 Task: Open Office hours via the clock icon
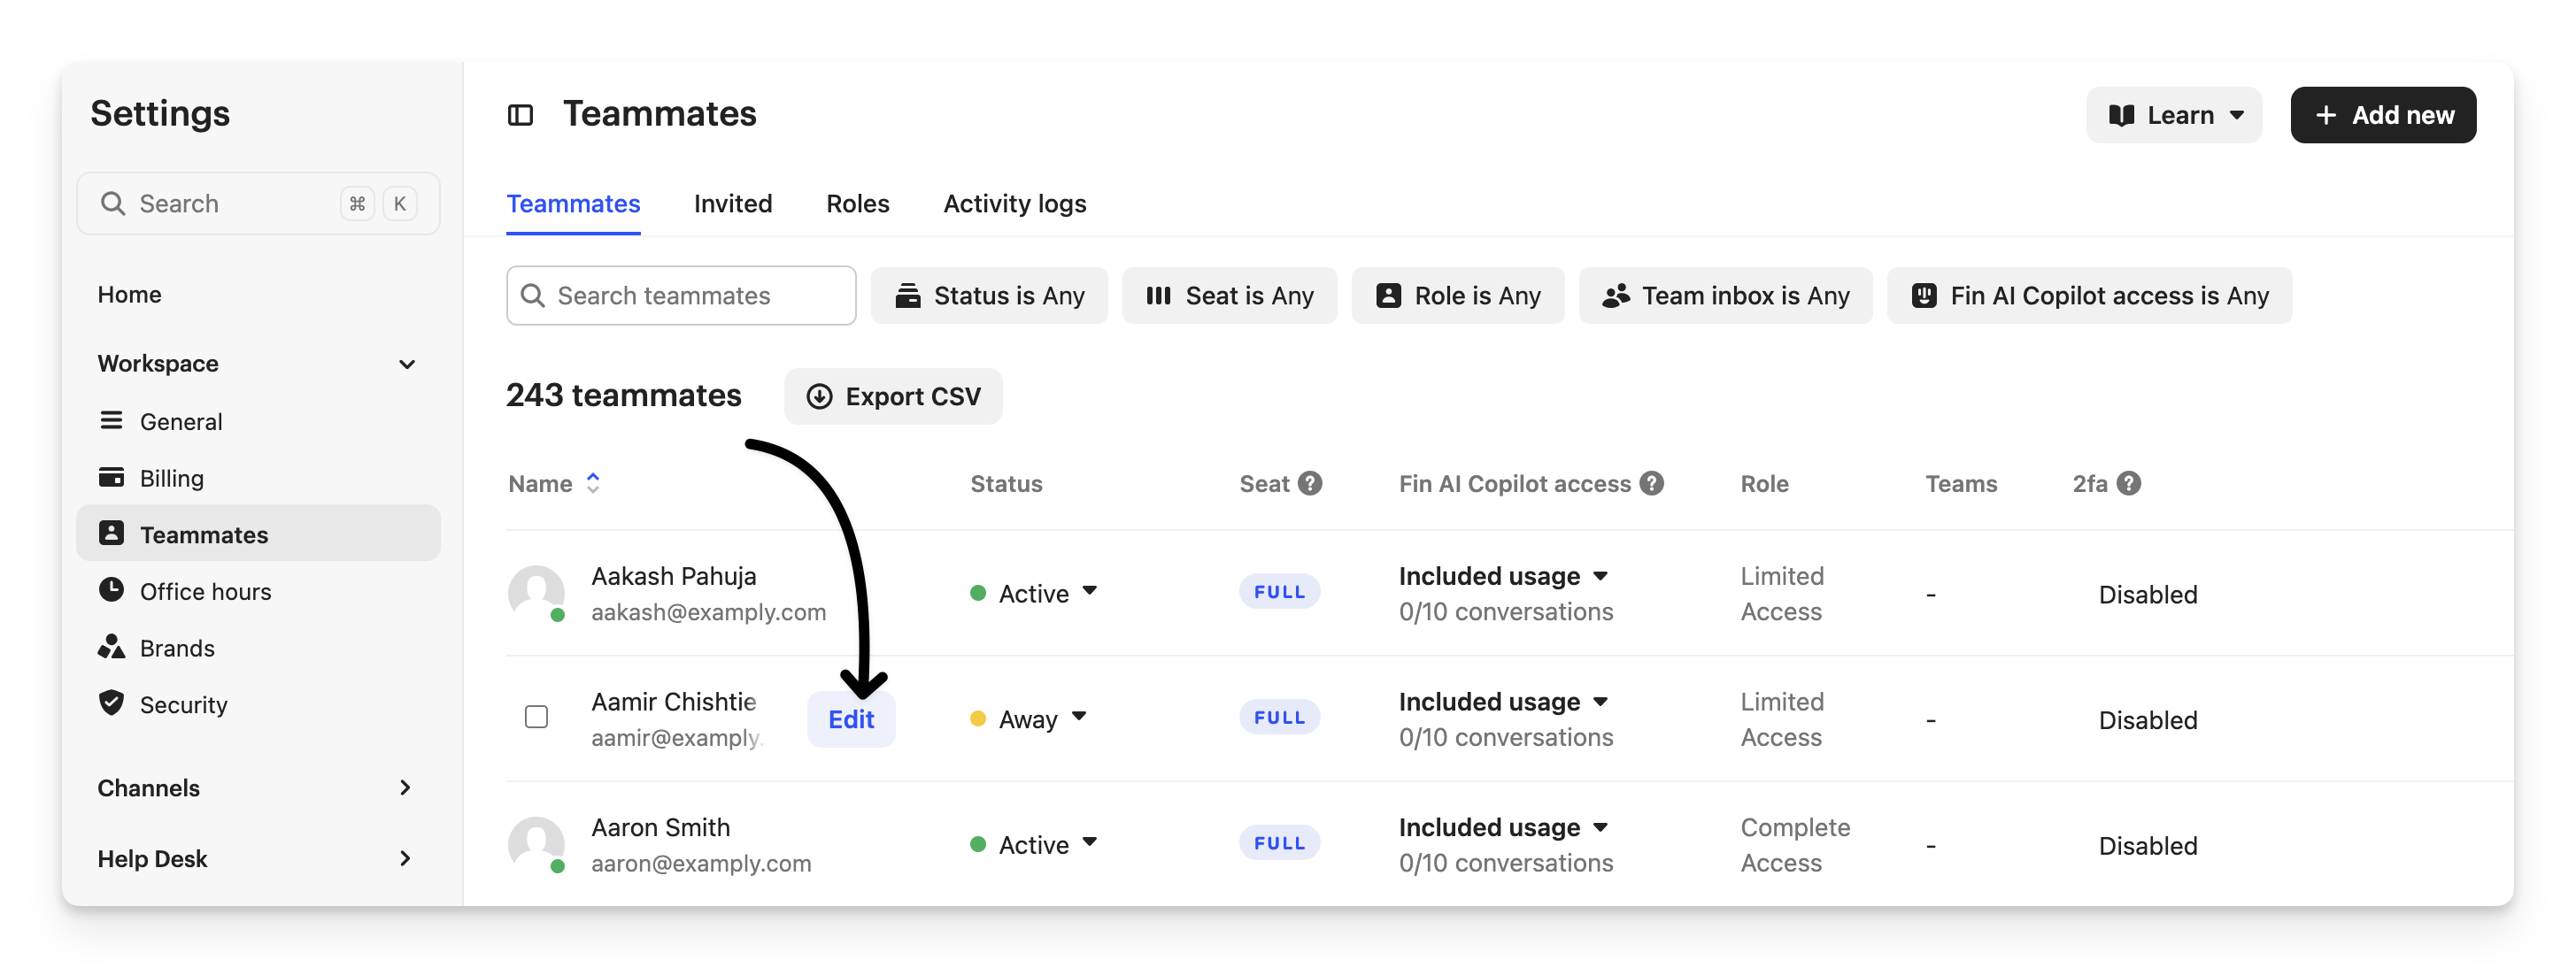[111, 590]
